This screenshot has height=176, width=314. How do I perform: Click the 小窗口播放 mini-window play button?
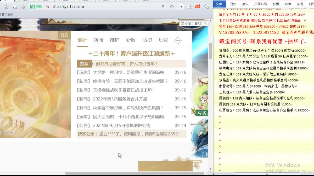(x=191, y=23)
